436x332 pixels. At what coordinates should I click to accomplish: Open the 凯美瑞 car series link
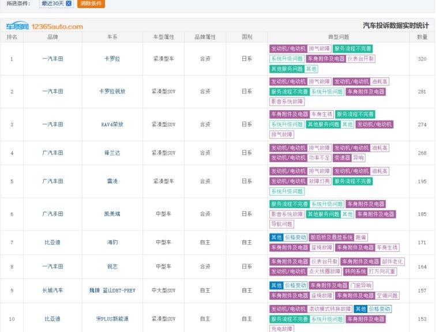[112, 214]
